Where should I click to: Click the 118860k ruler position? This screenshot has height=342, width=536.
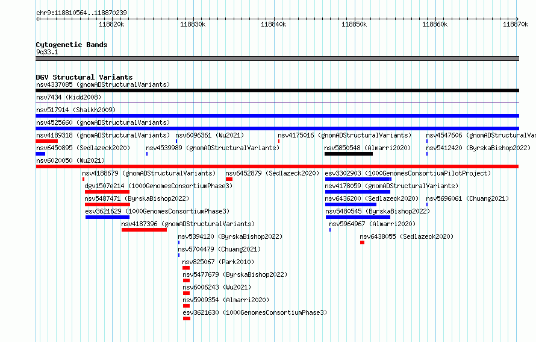[x=435, y=24]
